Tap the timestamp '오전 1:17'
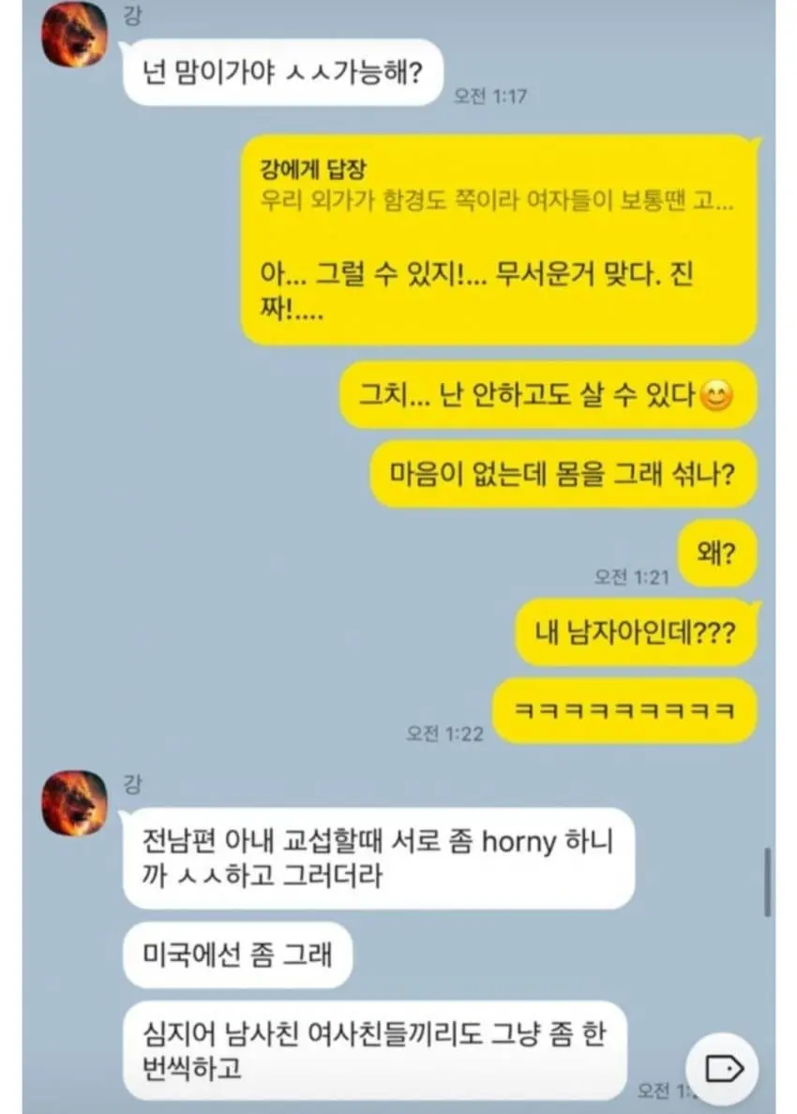 click(x=490, y=96)
